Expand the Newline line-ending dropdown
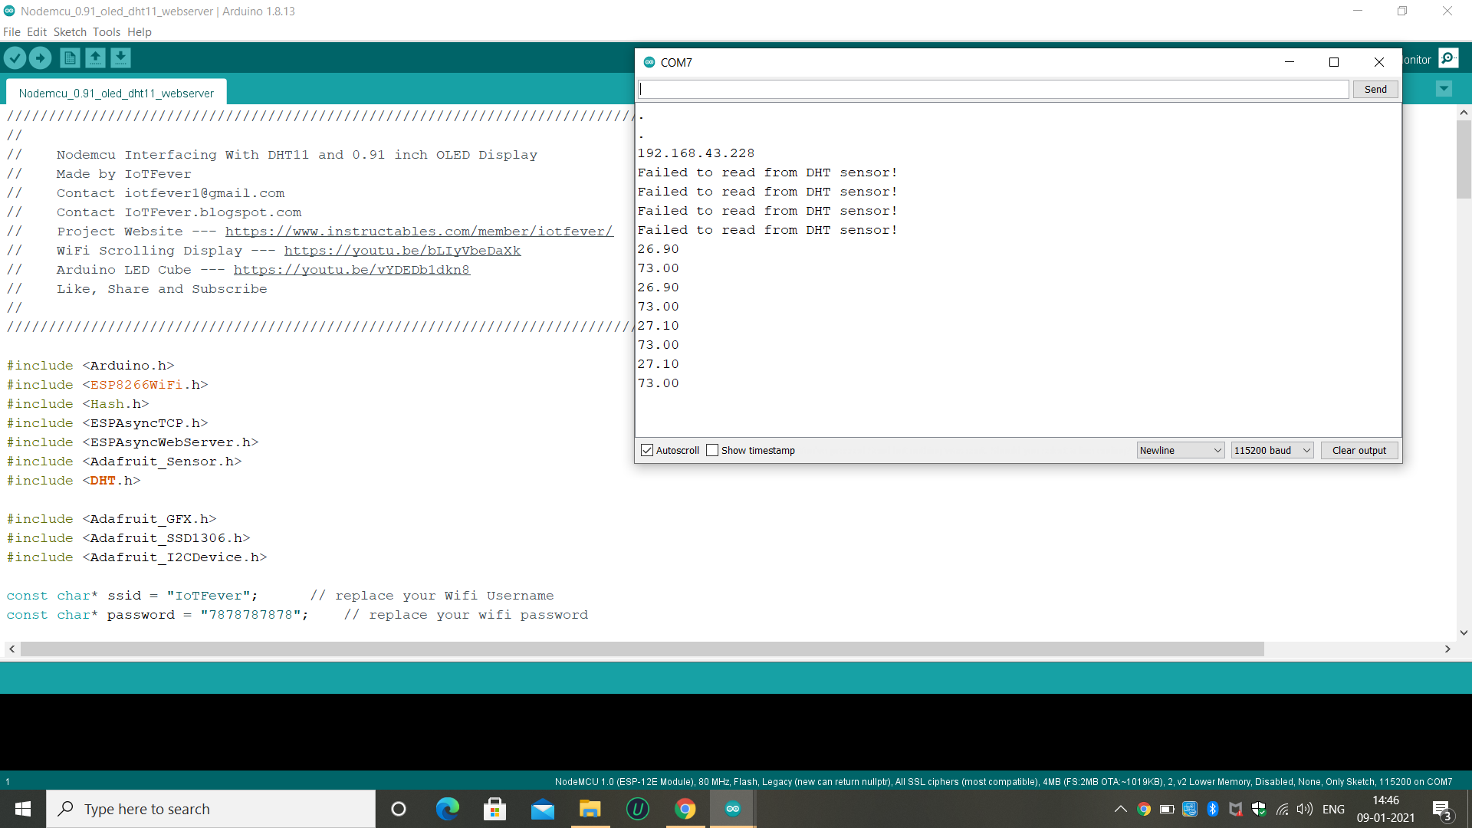Screen dimensions: 1472x828 (x=1180, y=450)
